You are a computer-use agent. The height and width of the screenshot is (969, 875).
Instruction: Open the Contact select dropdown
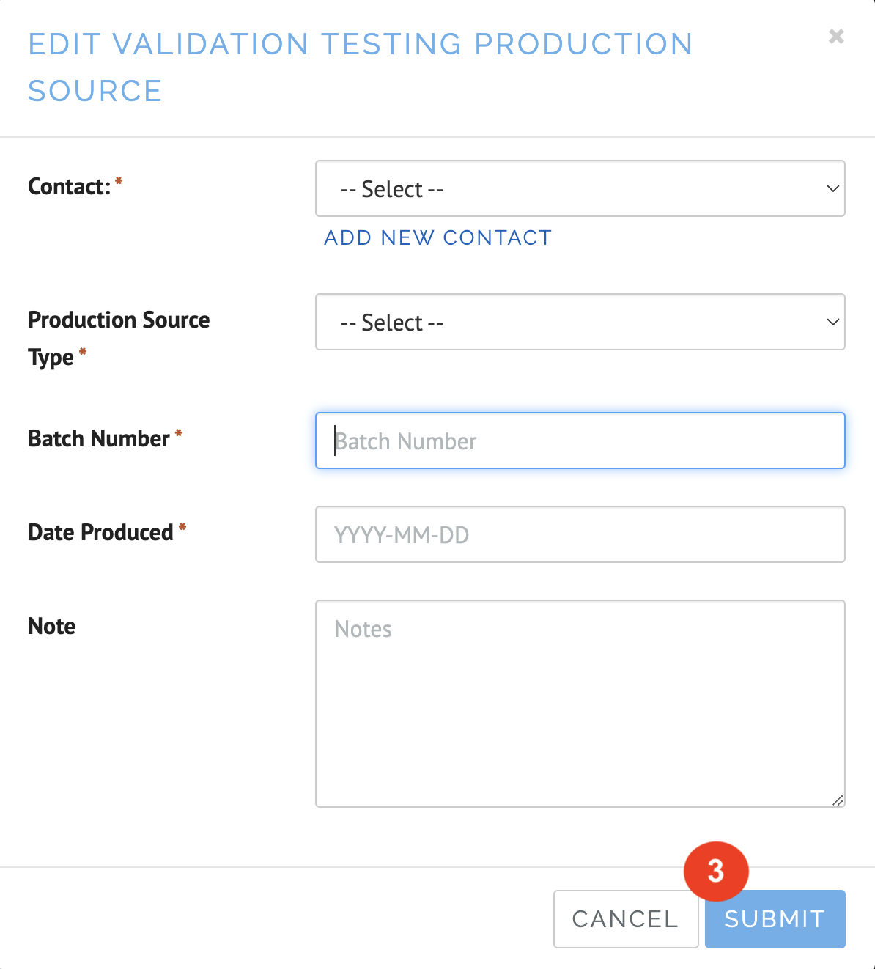[579, 189]
